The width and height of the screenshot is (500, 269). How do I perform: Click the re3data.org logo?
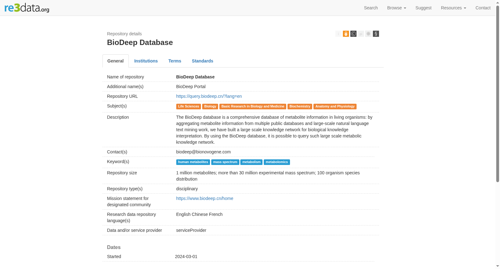tap(27, 8)
